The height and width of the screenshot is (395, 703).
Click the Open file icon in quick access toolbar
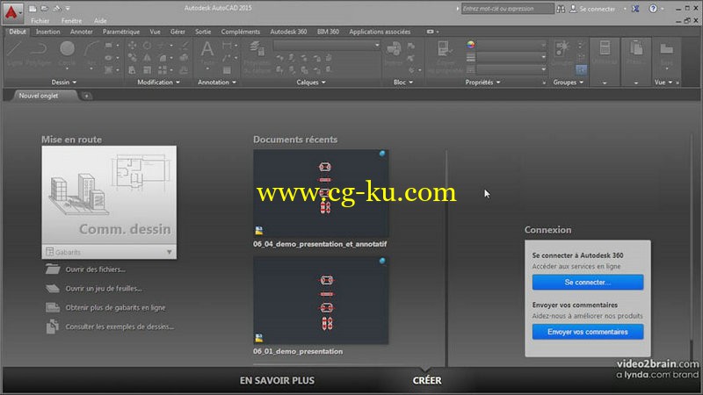coord(45,9)
